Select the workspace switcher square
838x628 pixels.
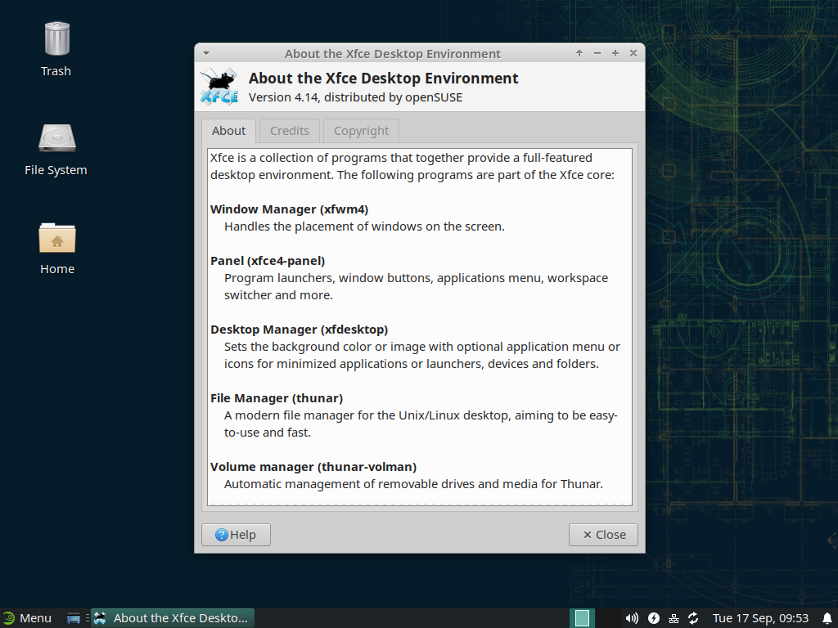[x=582, y=617]
